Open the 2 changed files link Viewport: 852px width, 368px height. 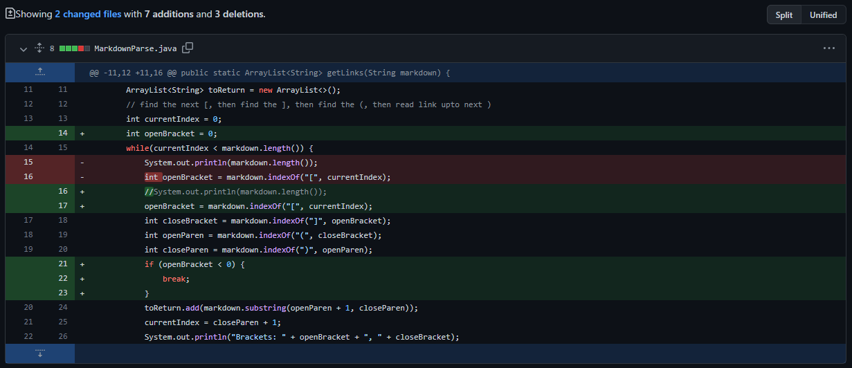click(88, 14)
